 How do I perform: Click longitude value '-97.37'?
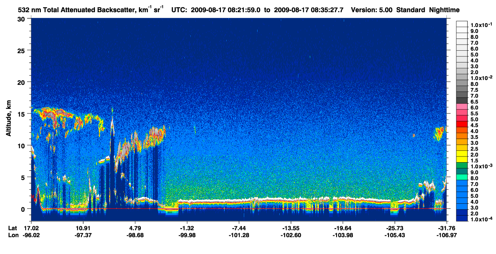pos(83,235)
